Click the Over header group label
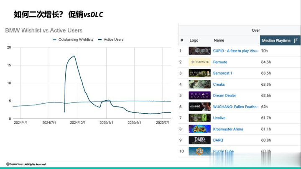Image resolution: width=301 pixels, height=169 pixels. [256, 30]
